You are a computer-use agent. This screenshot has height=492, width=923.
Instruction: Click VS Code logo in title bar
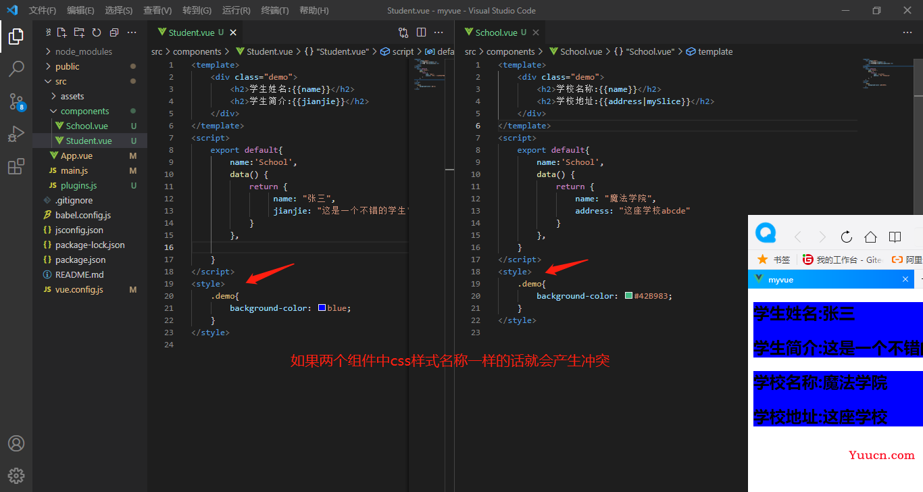12,10
